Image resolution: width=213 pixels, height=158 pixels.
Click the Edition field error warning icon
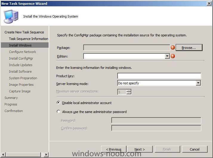point(173,56)
